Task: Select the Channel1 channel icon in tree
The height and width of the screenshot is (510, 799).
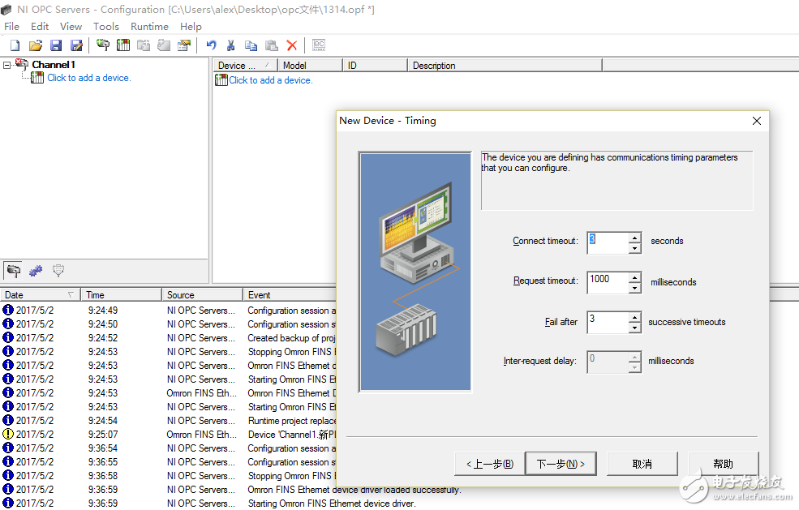Action: click(x=22, y=64)
